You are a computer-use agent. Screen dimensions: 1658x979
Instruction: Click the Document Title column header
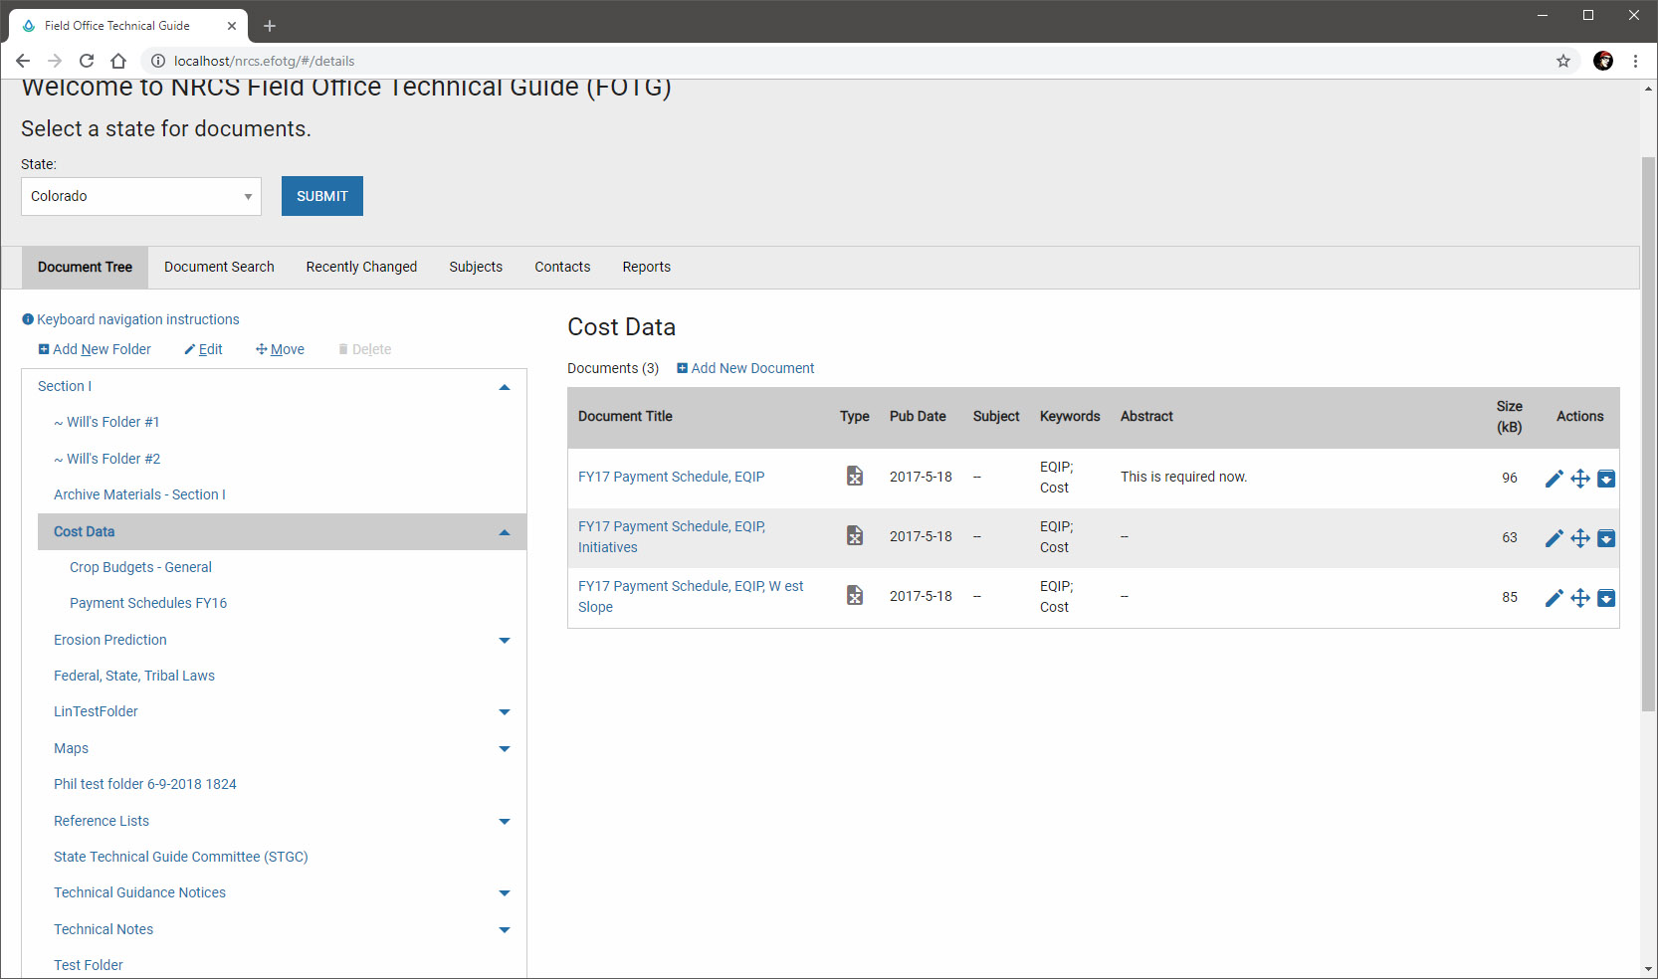point(625,416)
